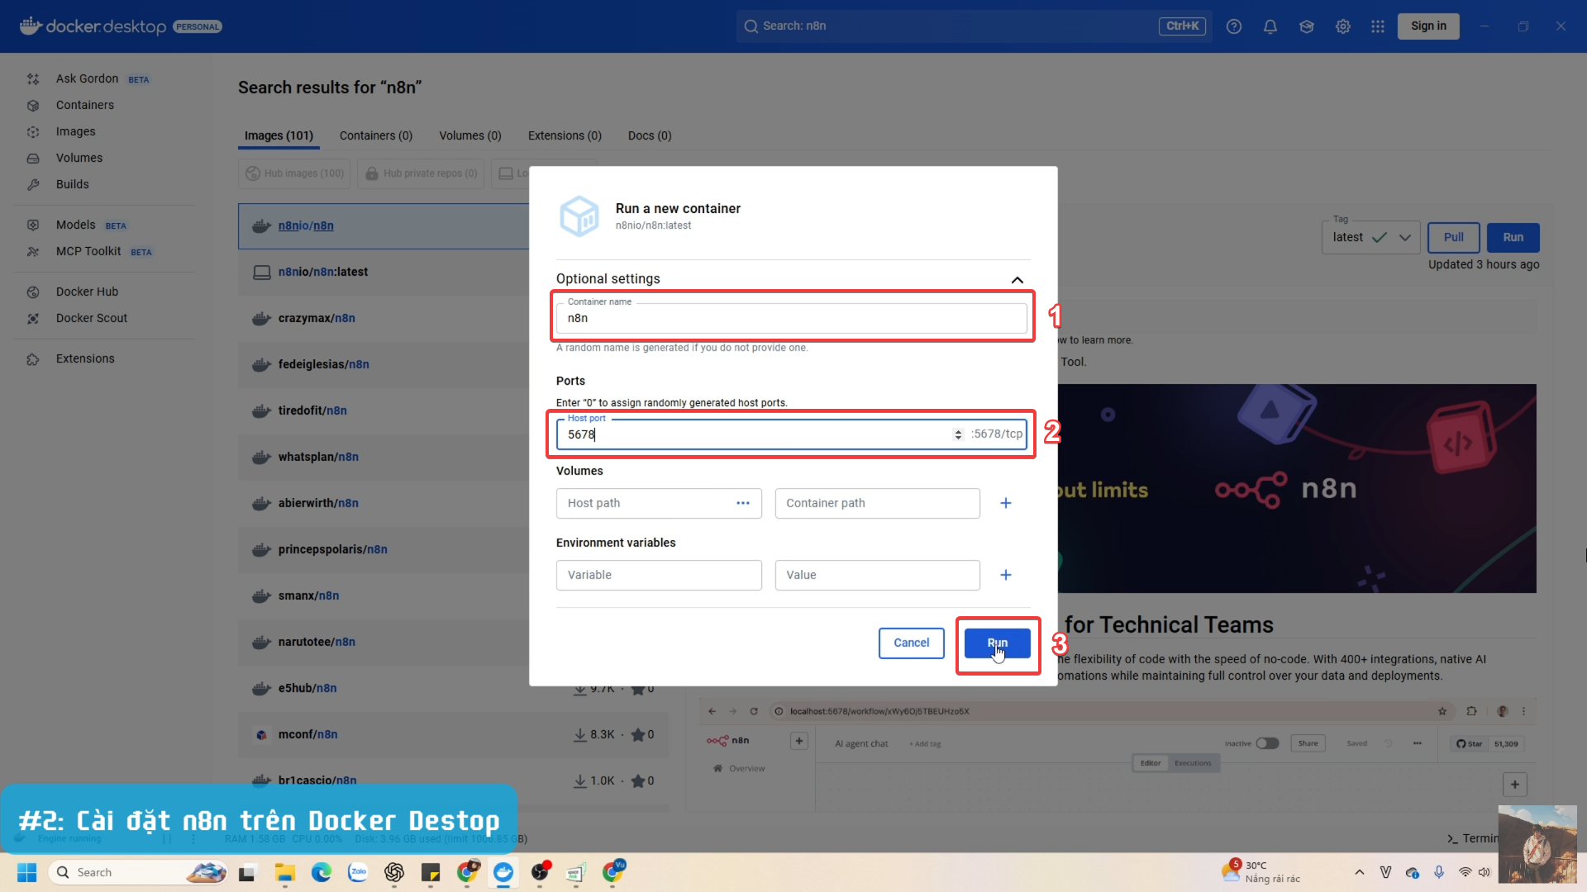Click the Host port spinner arrows

958,434
